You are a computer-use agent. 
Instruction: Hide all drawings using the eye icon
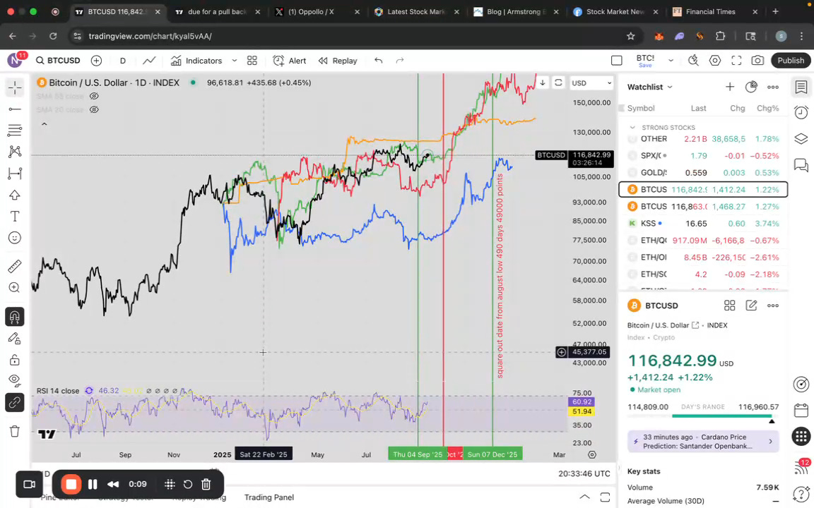click(15, 380)
